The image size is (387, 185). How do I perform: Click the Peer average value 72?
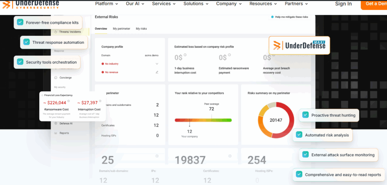(212, 109)
